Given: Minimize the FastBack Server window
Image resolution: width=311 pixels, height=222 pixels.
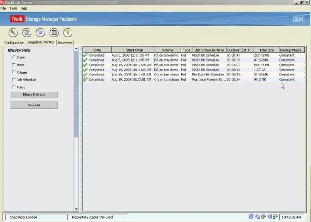Looking at the screenshot, I should pyautogui.click(x=296, y=2).
